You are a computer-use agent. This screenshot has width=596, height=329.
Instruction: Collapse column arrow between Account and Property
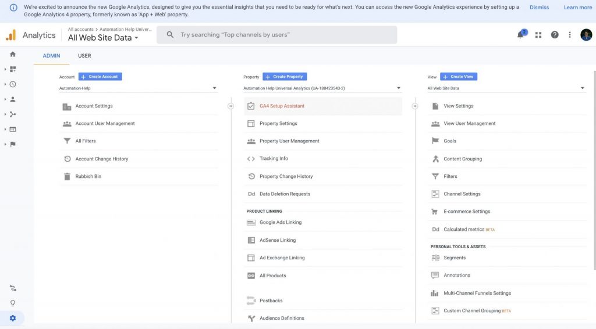pyautogui.click(x=230, y=106)
